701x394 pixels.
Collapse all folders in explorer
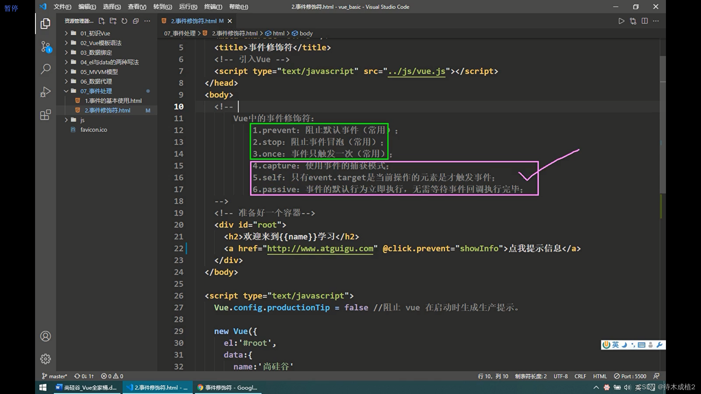coord(136,21)
